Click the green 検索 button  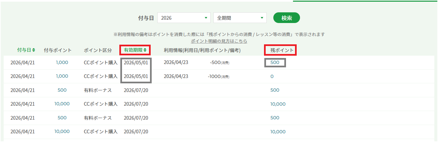pyautogui.click(x=286, y=18)
